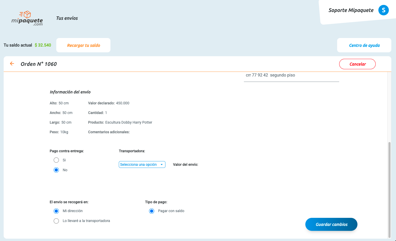
Task: Click the Orden N° 1060 title
Action: click(x=39, y=64)
